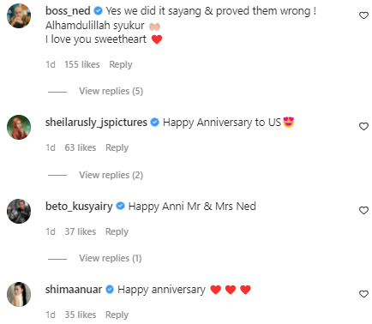Open beto_kusyairy's profile avatar
This screenshot has width=372, height=324.
click(x=19, y=211)
